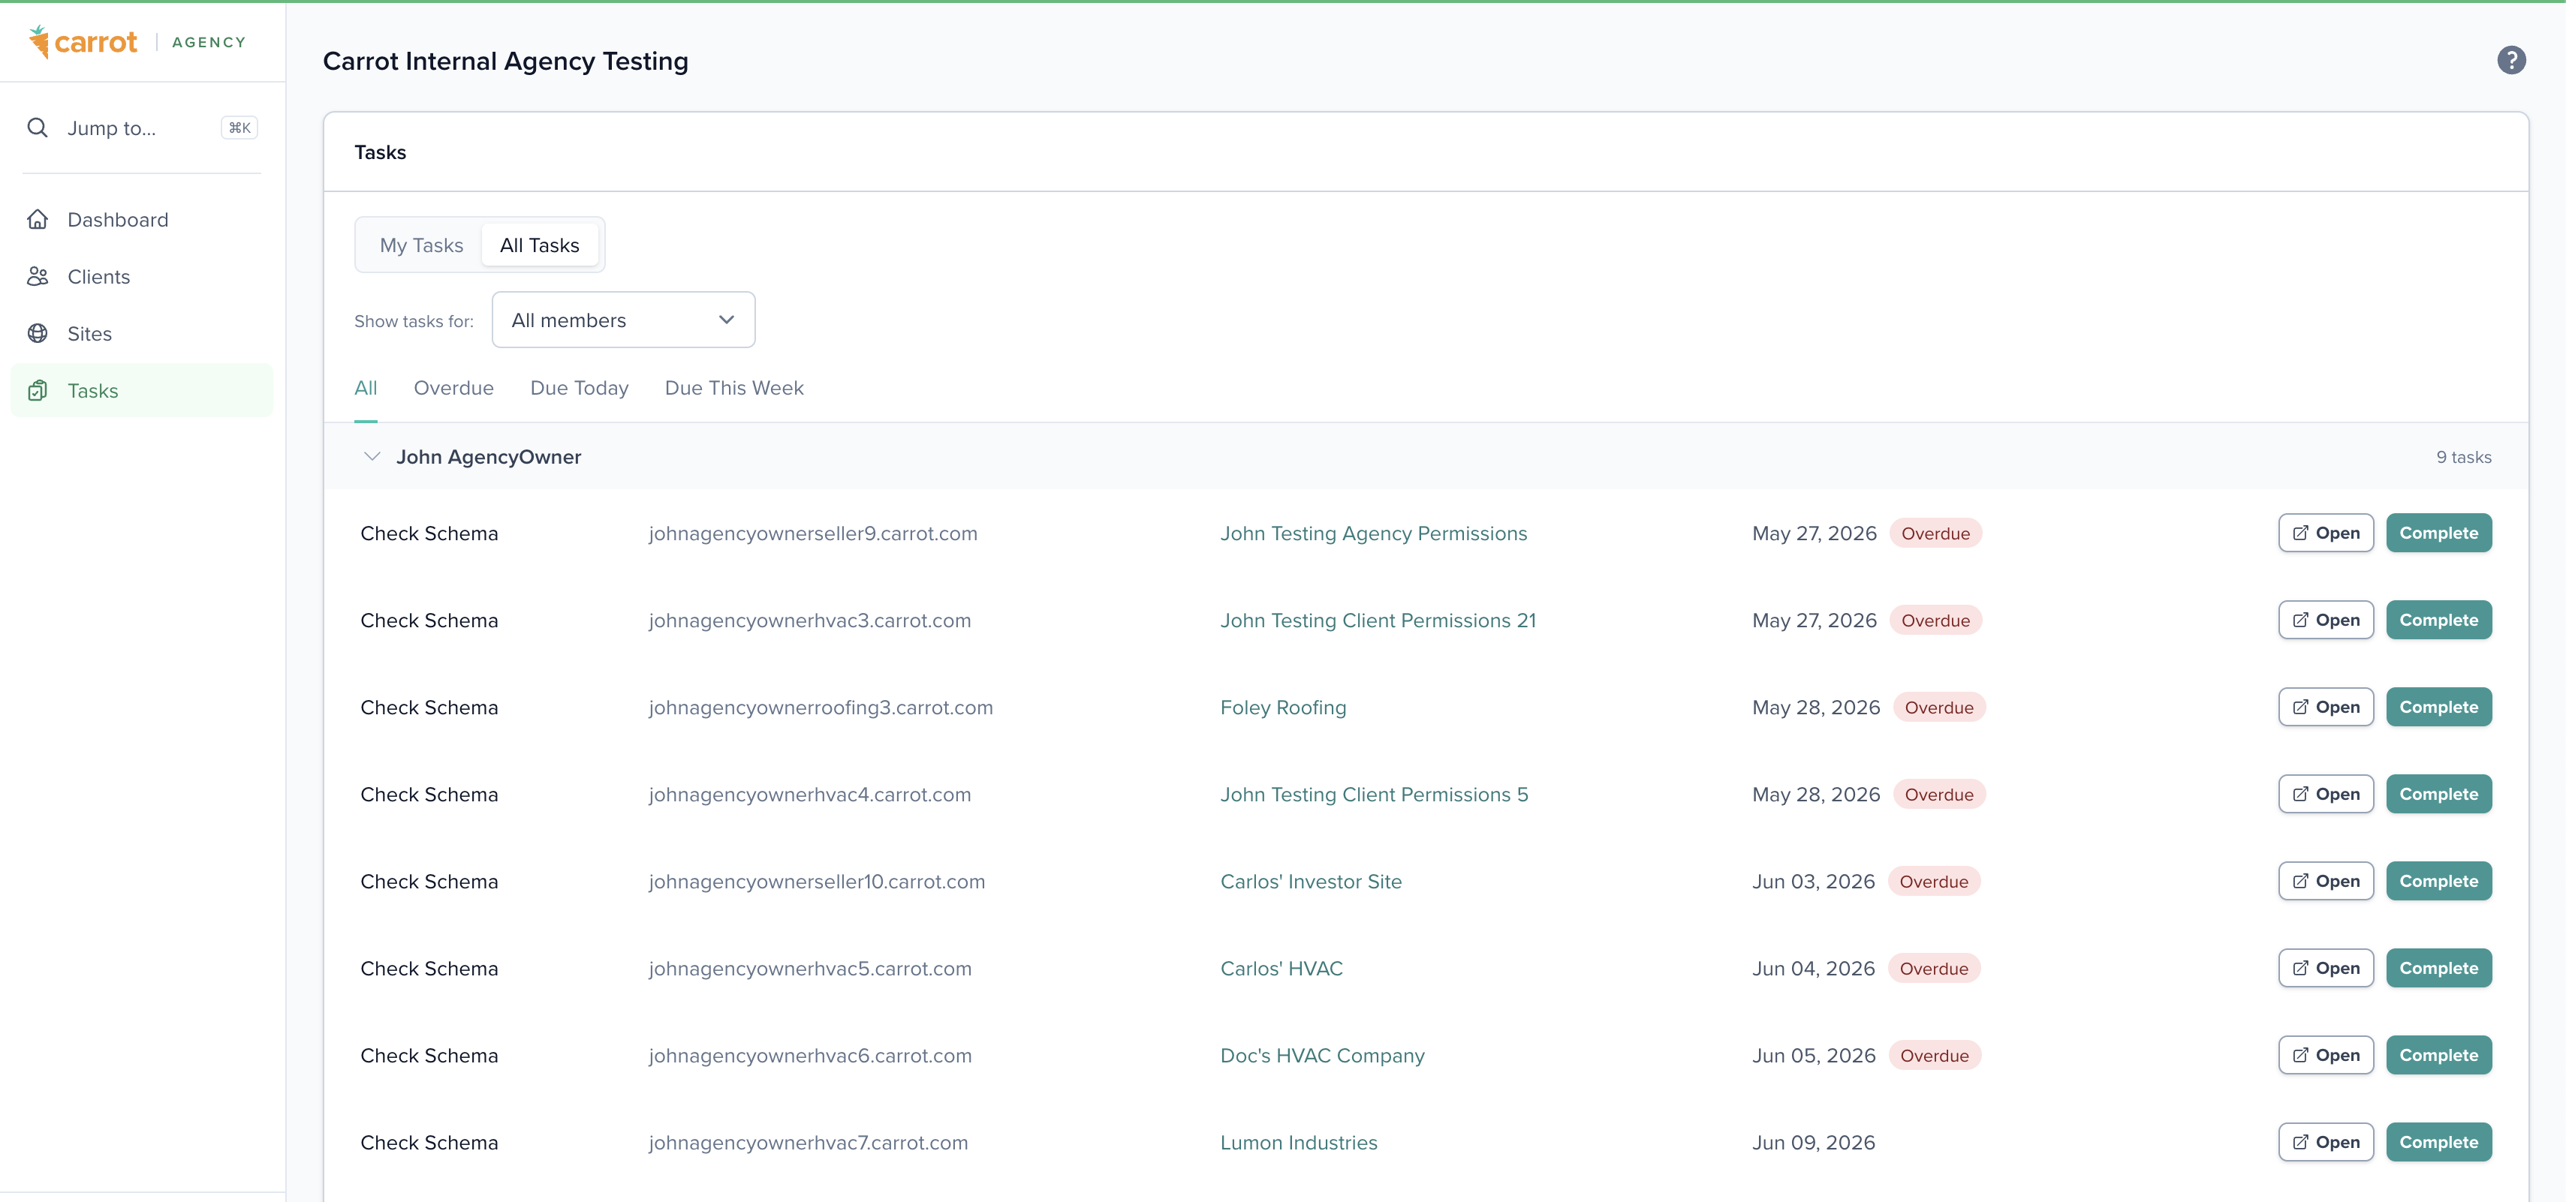Image resolution: width=2566 pixels, height=1202 pixels.
Task: Click John Testing Agency Permissions link
Action: [x=1374, y=533]
